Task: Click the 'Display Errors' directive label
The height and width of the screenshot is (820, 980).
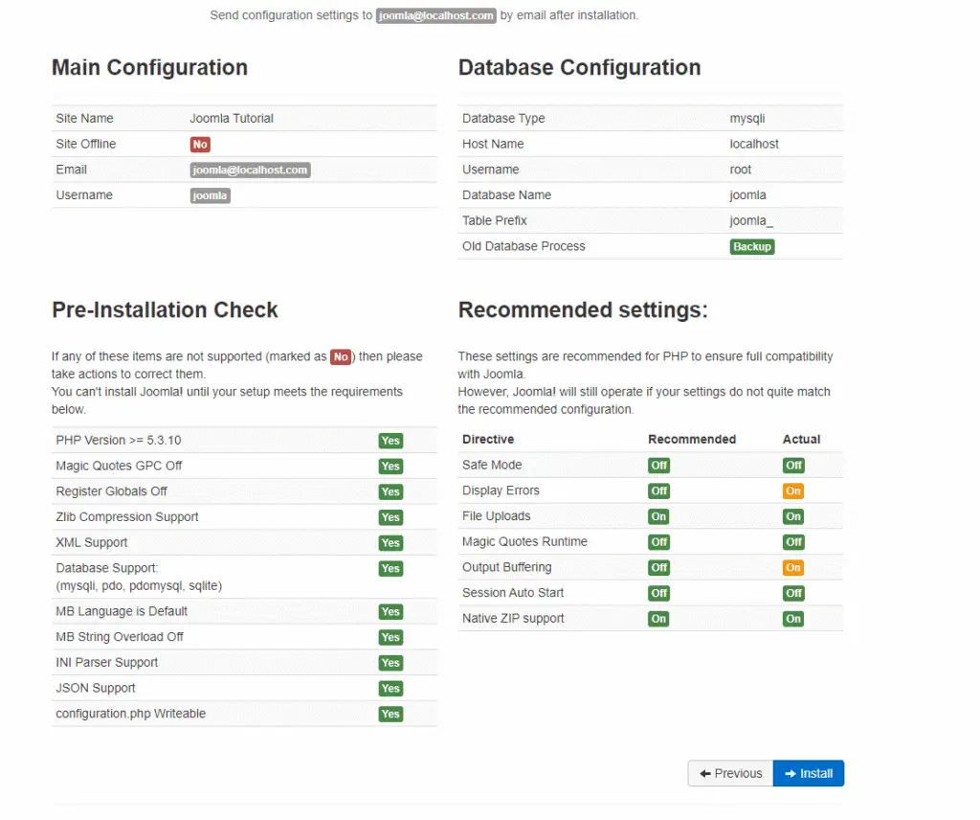Action: [501, 490]
